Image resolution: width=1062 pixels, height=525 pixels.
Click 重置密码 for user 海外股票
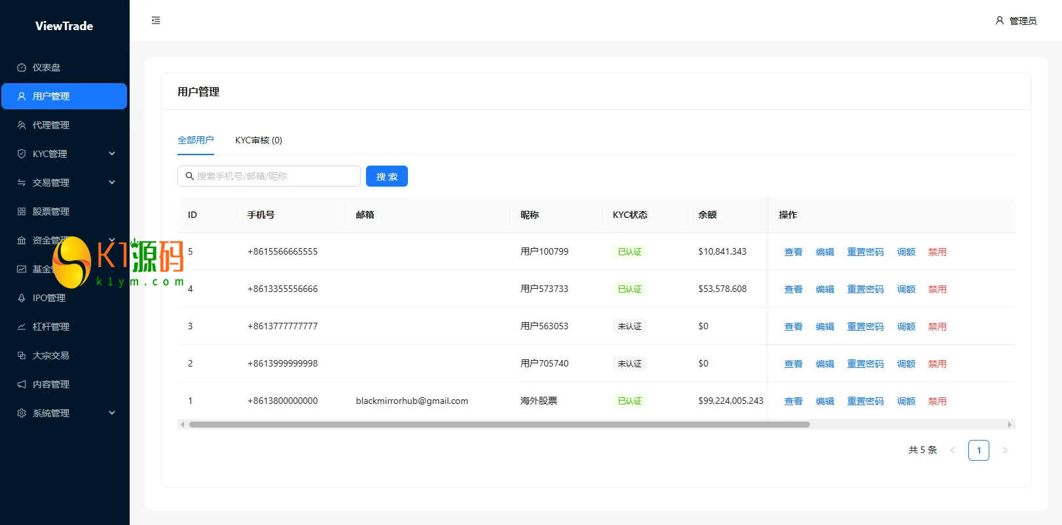click(866, 401)
